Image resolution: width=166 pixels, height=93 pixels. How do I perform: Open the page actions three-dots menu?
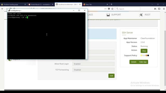(106, 9)
